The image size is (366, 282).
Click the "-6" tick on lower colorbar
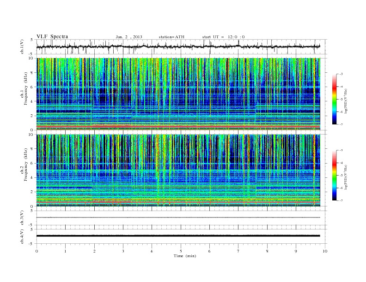click(x=341, y=188)
